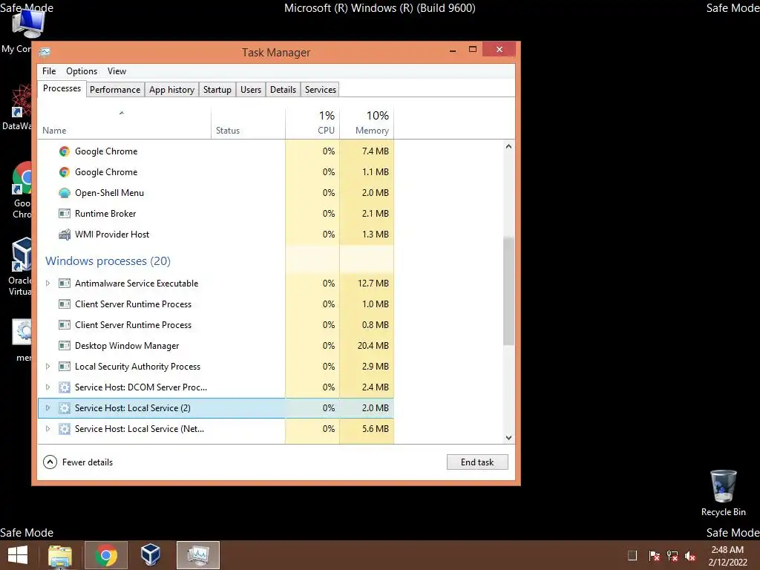The width and height of the screenshot is (760, 570).
Task: Click the Local Security Authority Process icon
Action: tap(64, 367)
